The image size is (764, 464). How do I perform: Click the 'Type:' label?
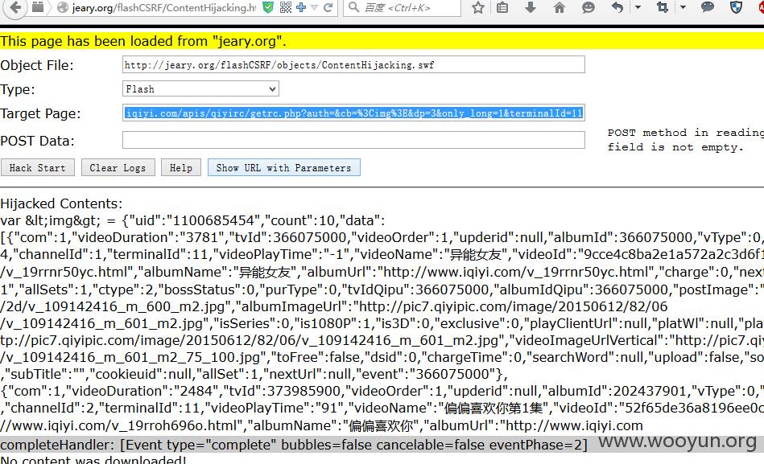18,89
